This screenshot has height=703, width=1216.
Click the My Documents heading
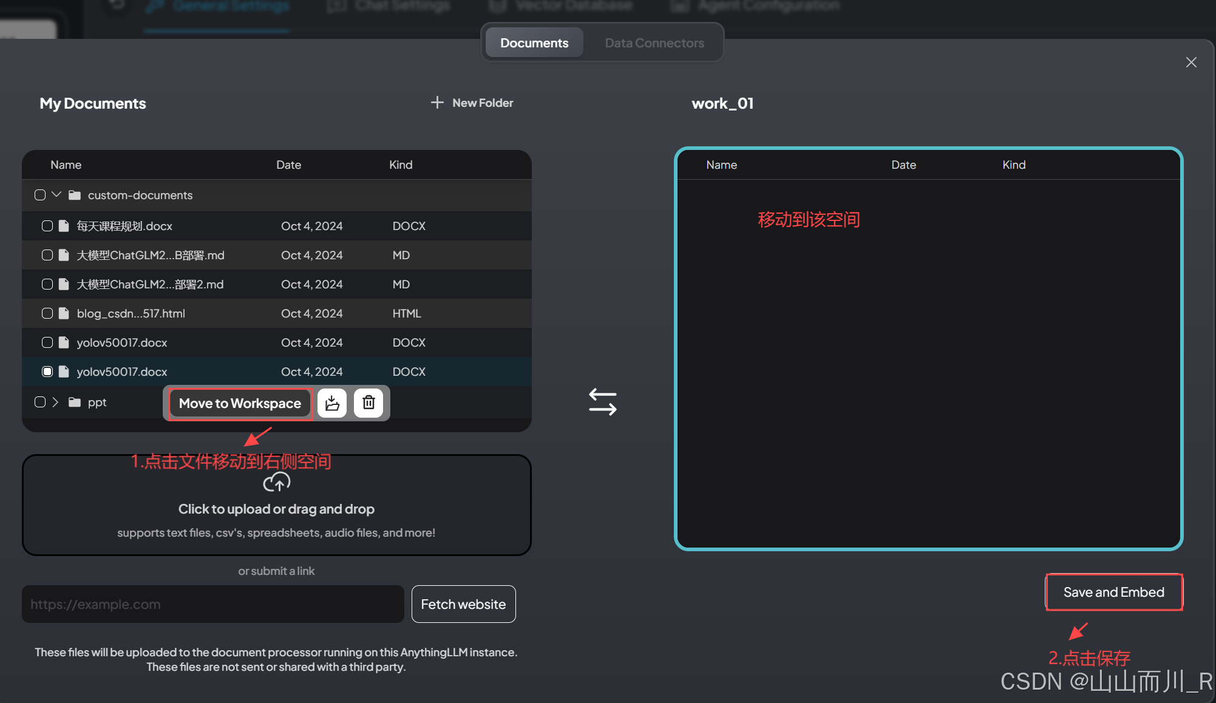tap(93, 104)
